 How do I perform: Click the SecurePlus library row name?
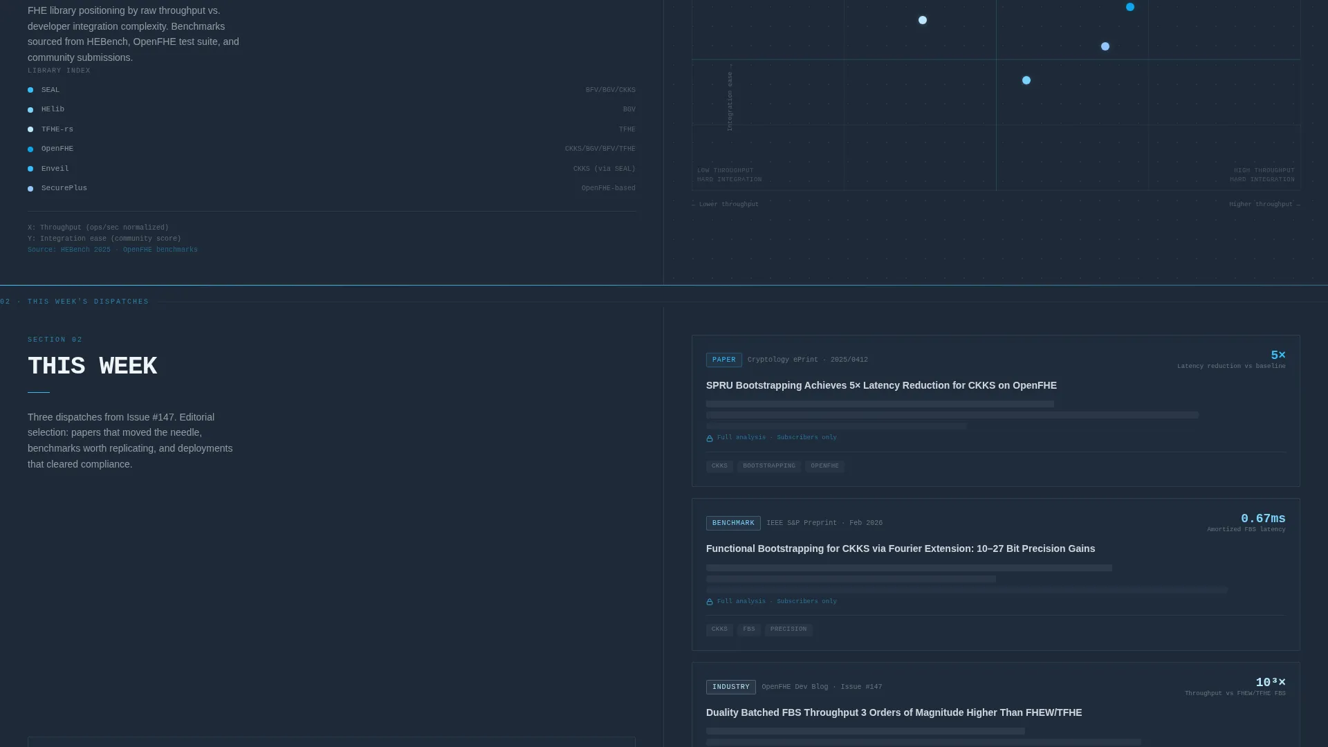coord(64,188)
